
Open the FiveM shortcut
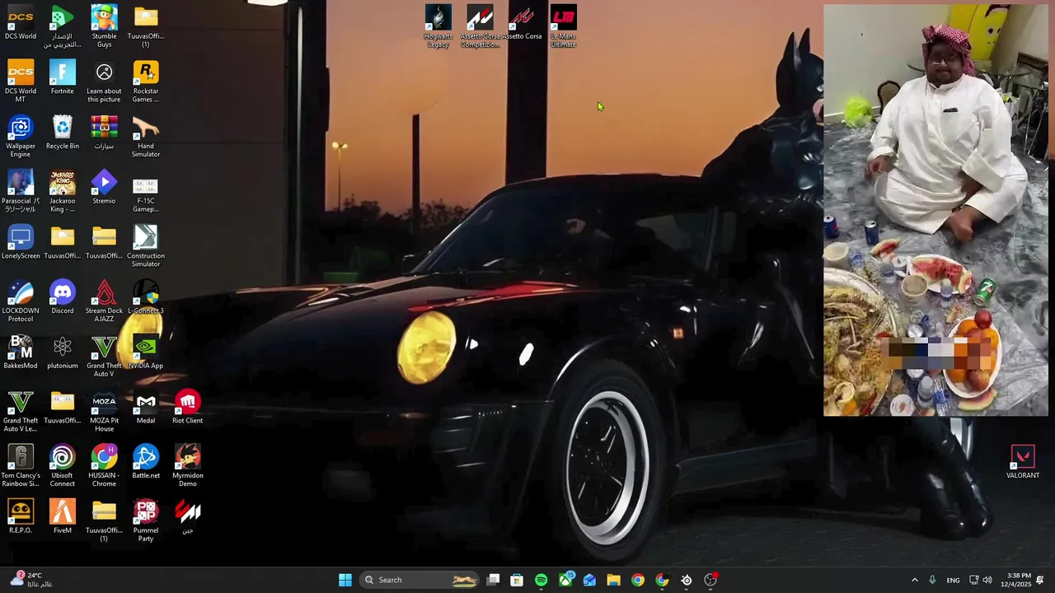tap(62, 516)
